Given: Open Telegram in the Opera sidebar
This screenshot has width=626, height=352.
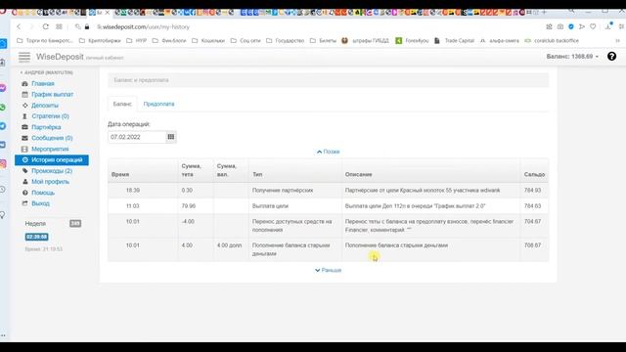Looking at the screenshot, I should point(3,126).
